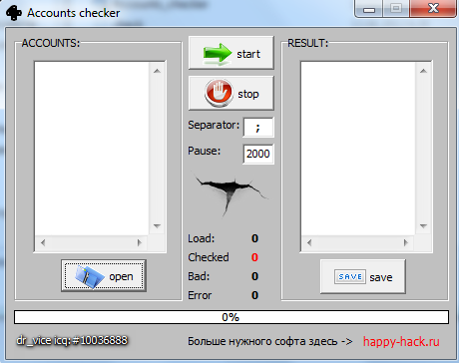Click right arrow of Result horizontal scrollbar
The image size is (459, 363).
tap(406, 242)
